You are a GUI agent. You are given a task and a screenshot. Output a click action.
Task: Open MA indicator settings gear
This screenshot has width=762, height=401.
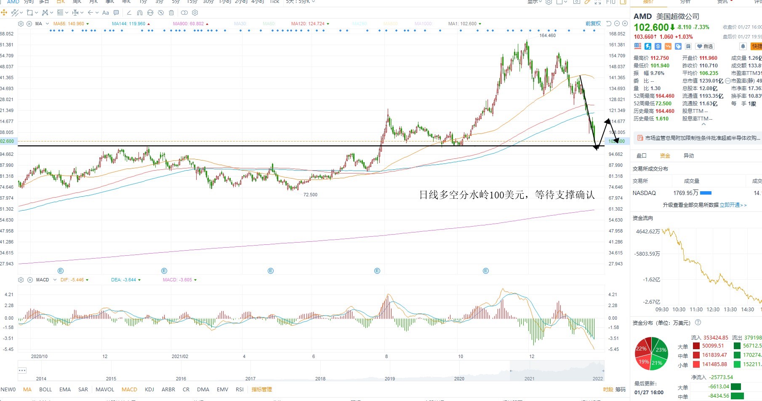21,24
